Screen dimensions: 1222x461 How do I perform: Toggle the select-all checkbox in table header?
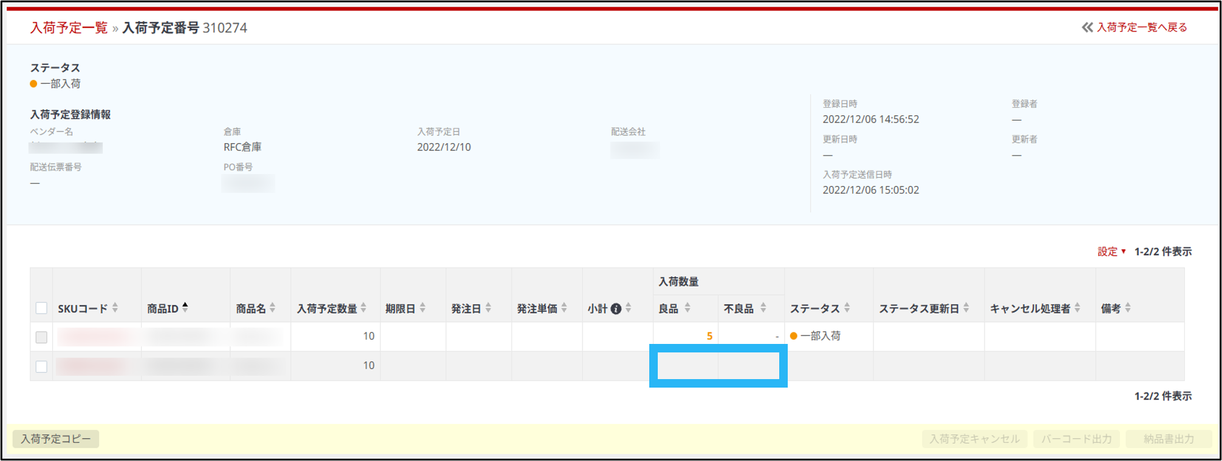point(41,308)
